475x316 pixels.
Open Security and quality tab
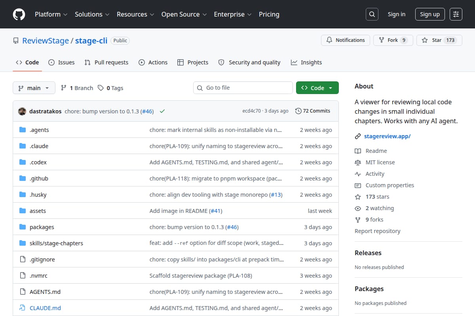249,62
